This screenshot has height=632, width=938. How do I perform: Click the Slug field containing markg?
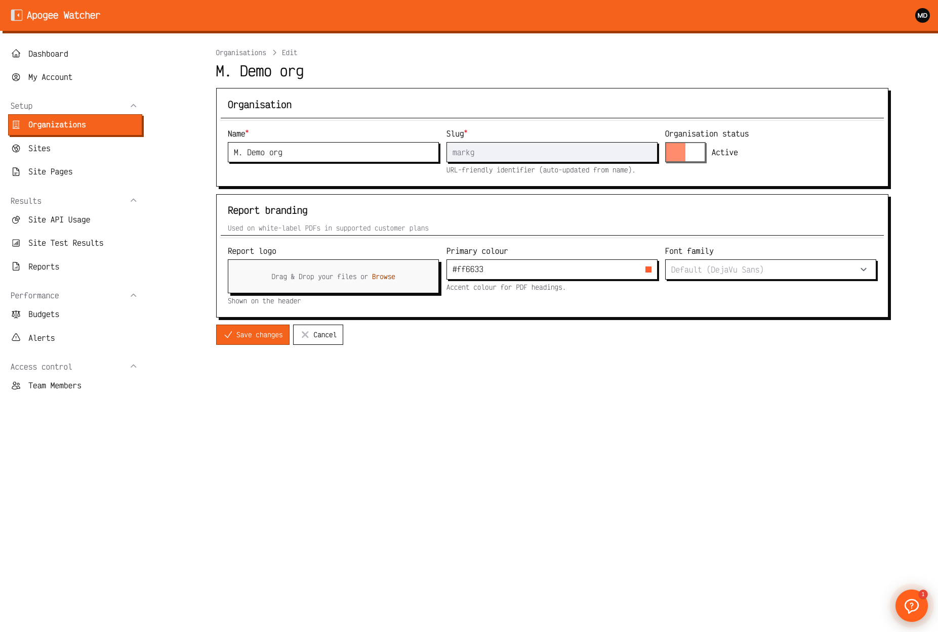(x=552, y=152)
